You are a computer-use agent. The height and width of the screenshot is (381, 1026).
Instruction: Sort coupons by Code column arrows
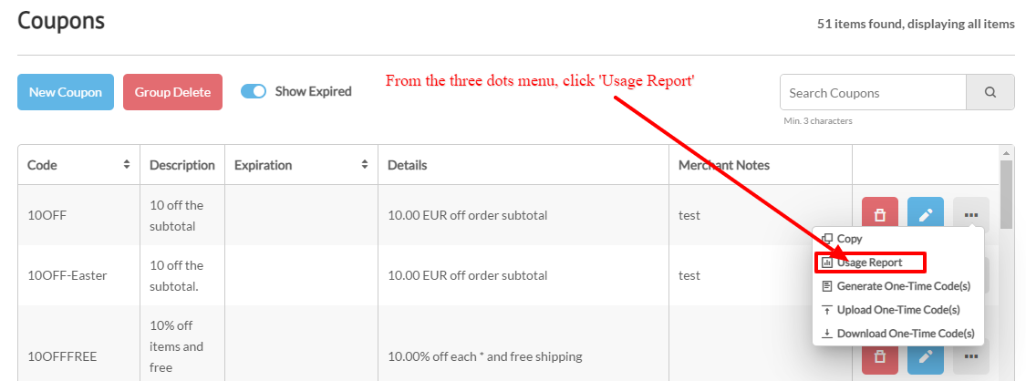(x=126, y=165)
